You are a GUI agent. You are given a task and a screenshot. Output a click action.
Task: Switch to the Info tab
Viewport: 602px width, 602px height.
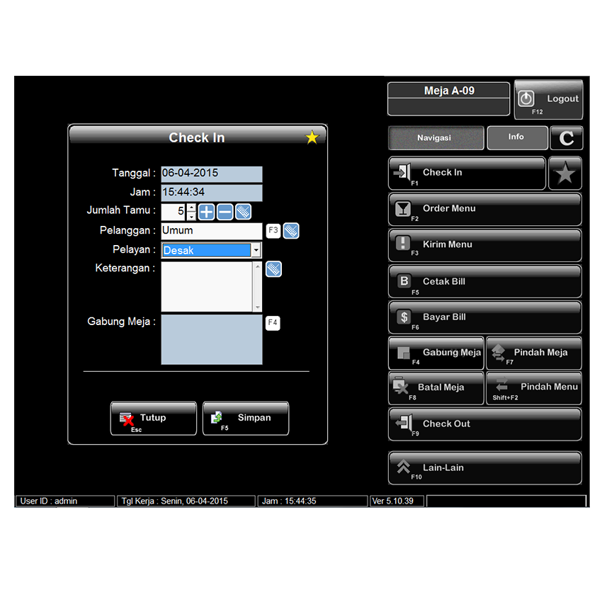click(x=516, y=137)
